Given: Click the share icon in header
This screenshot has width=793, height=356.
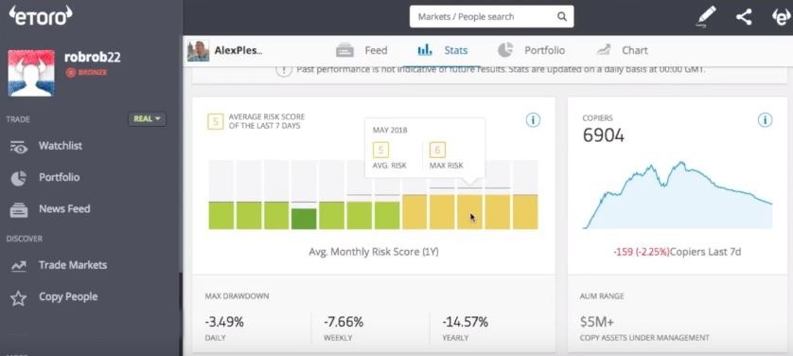Looking at the screenshot, I should click(744, 17).
